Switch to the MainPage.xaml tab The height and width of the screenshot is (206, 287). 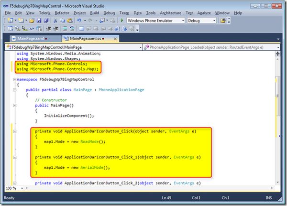click(29, 38)
